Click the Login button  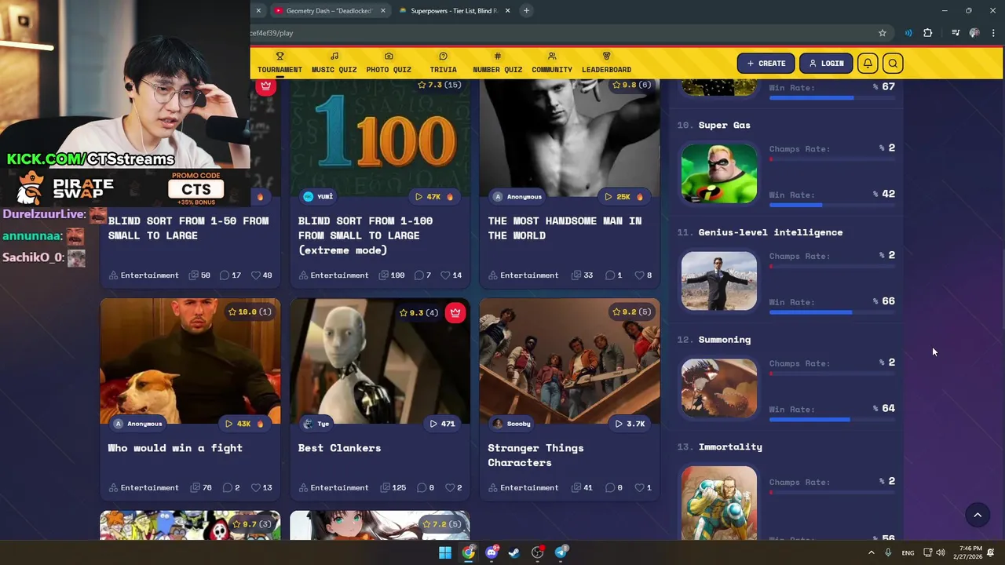click(826, 64)
